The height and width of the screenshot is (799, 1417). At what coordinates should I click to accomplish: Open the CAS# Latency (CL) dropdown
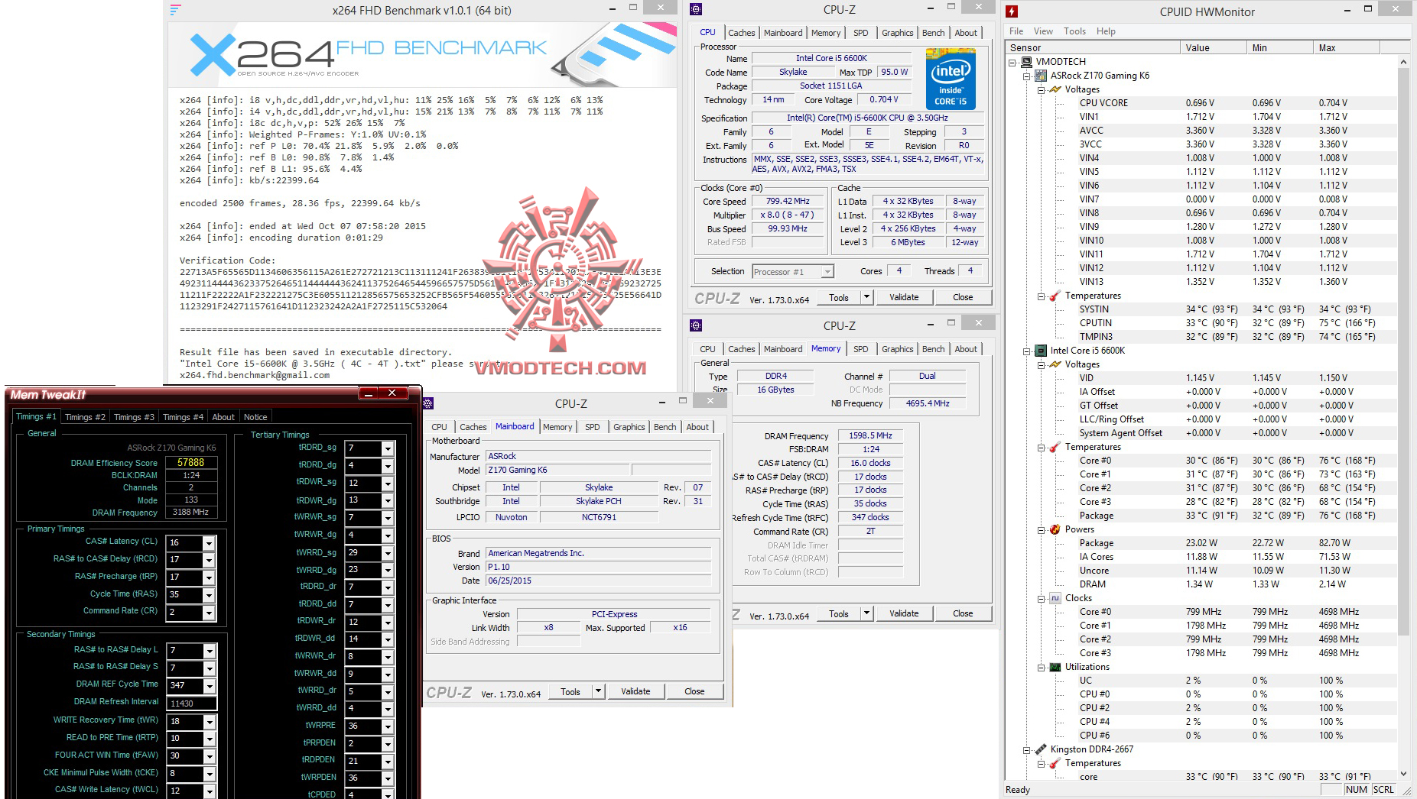pos(208,542)
